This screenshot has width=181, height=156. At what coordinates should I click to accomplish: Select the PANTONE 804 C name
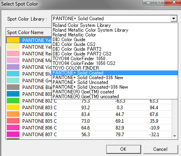(40, 114)
